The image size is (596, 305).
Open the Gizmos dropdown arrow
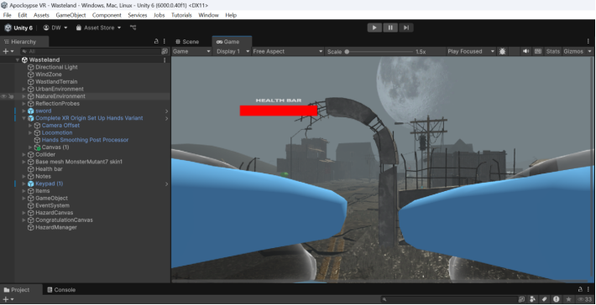[x=590, y=51]
